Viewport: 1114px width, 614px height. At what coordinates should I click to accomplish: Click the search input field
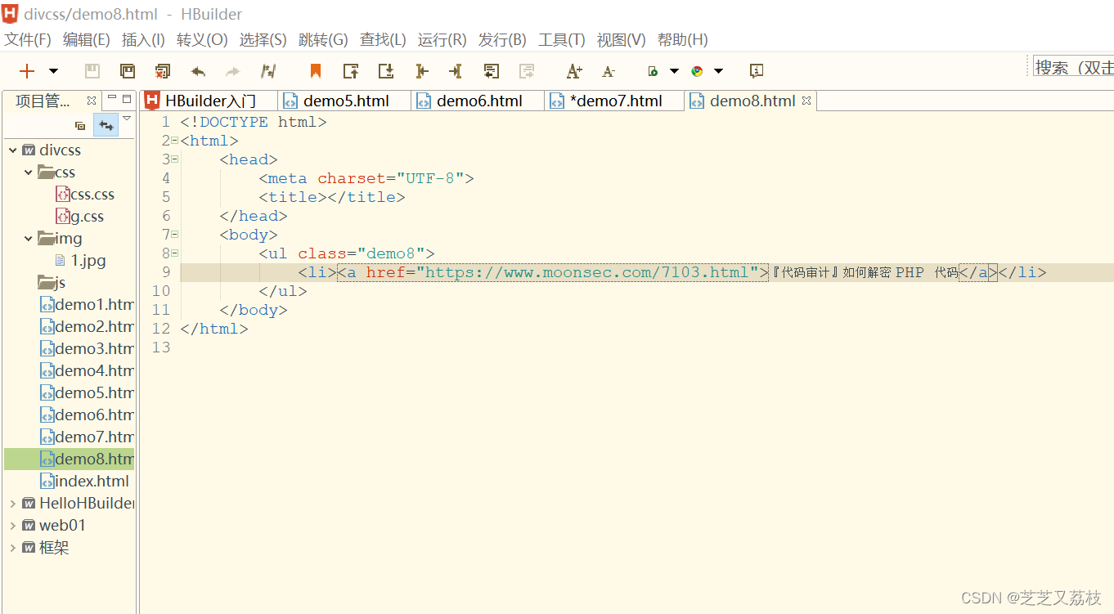coord(1072,68)
